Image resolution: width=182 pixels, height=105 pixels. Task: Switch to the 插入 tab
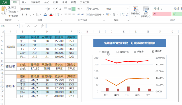[24, 3]
